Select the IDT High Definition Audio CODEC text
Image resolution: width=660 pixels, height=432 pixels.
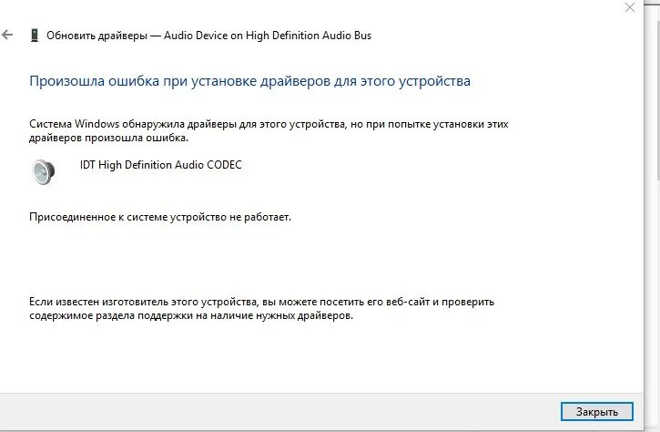tap(161, 165)
